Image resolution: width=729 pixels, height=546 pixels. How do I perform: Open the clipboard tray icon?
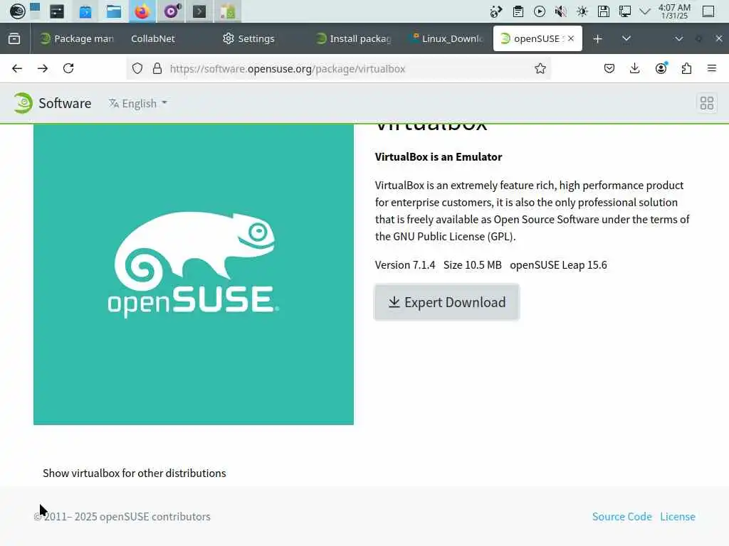point(518,11)
